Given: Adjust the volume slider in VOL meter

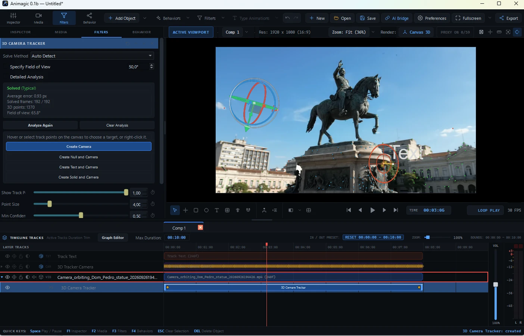Looking at the screenshot, I should 496,284.
